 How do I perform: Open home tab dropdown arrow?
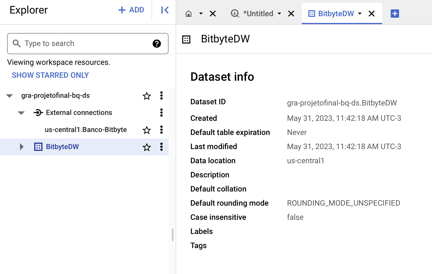201,14
